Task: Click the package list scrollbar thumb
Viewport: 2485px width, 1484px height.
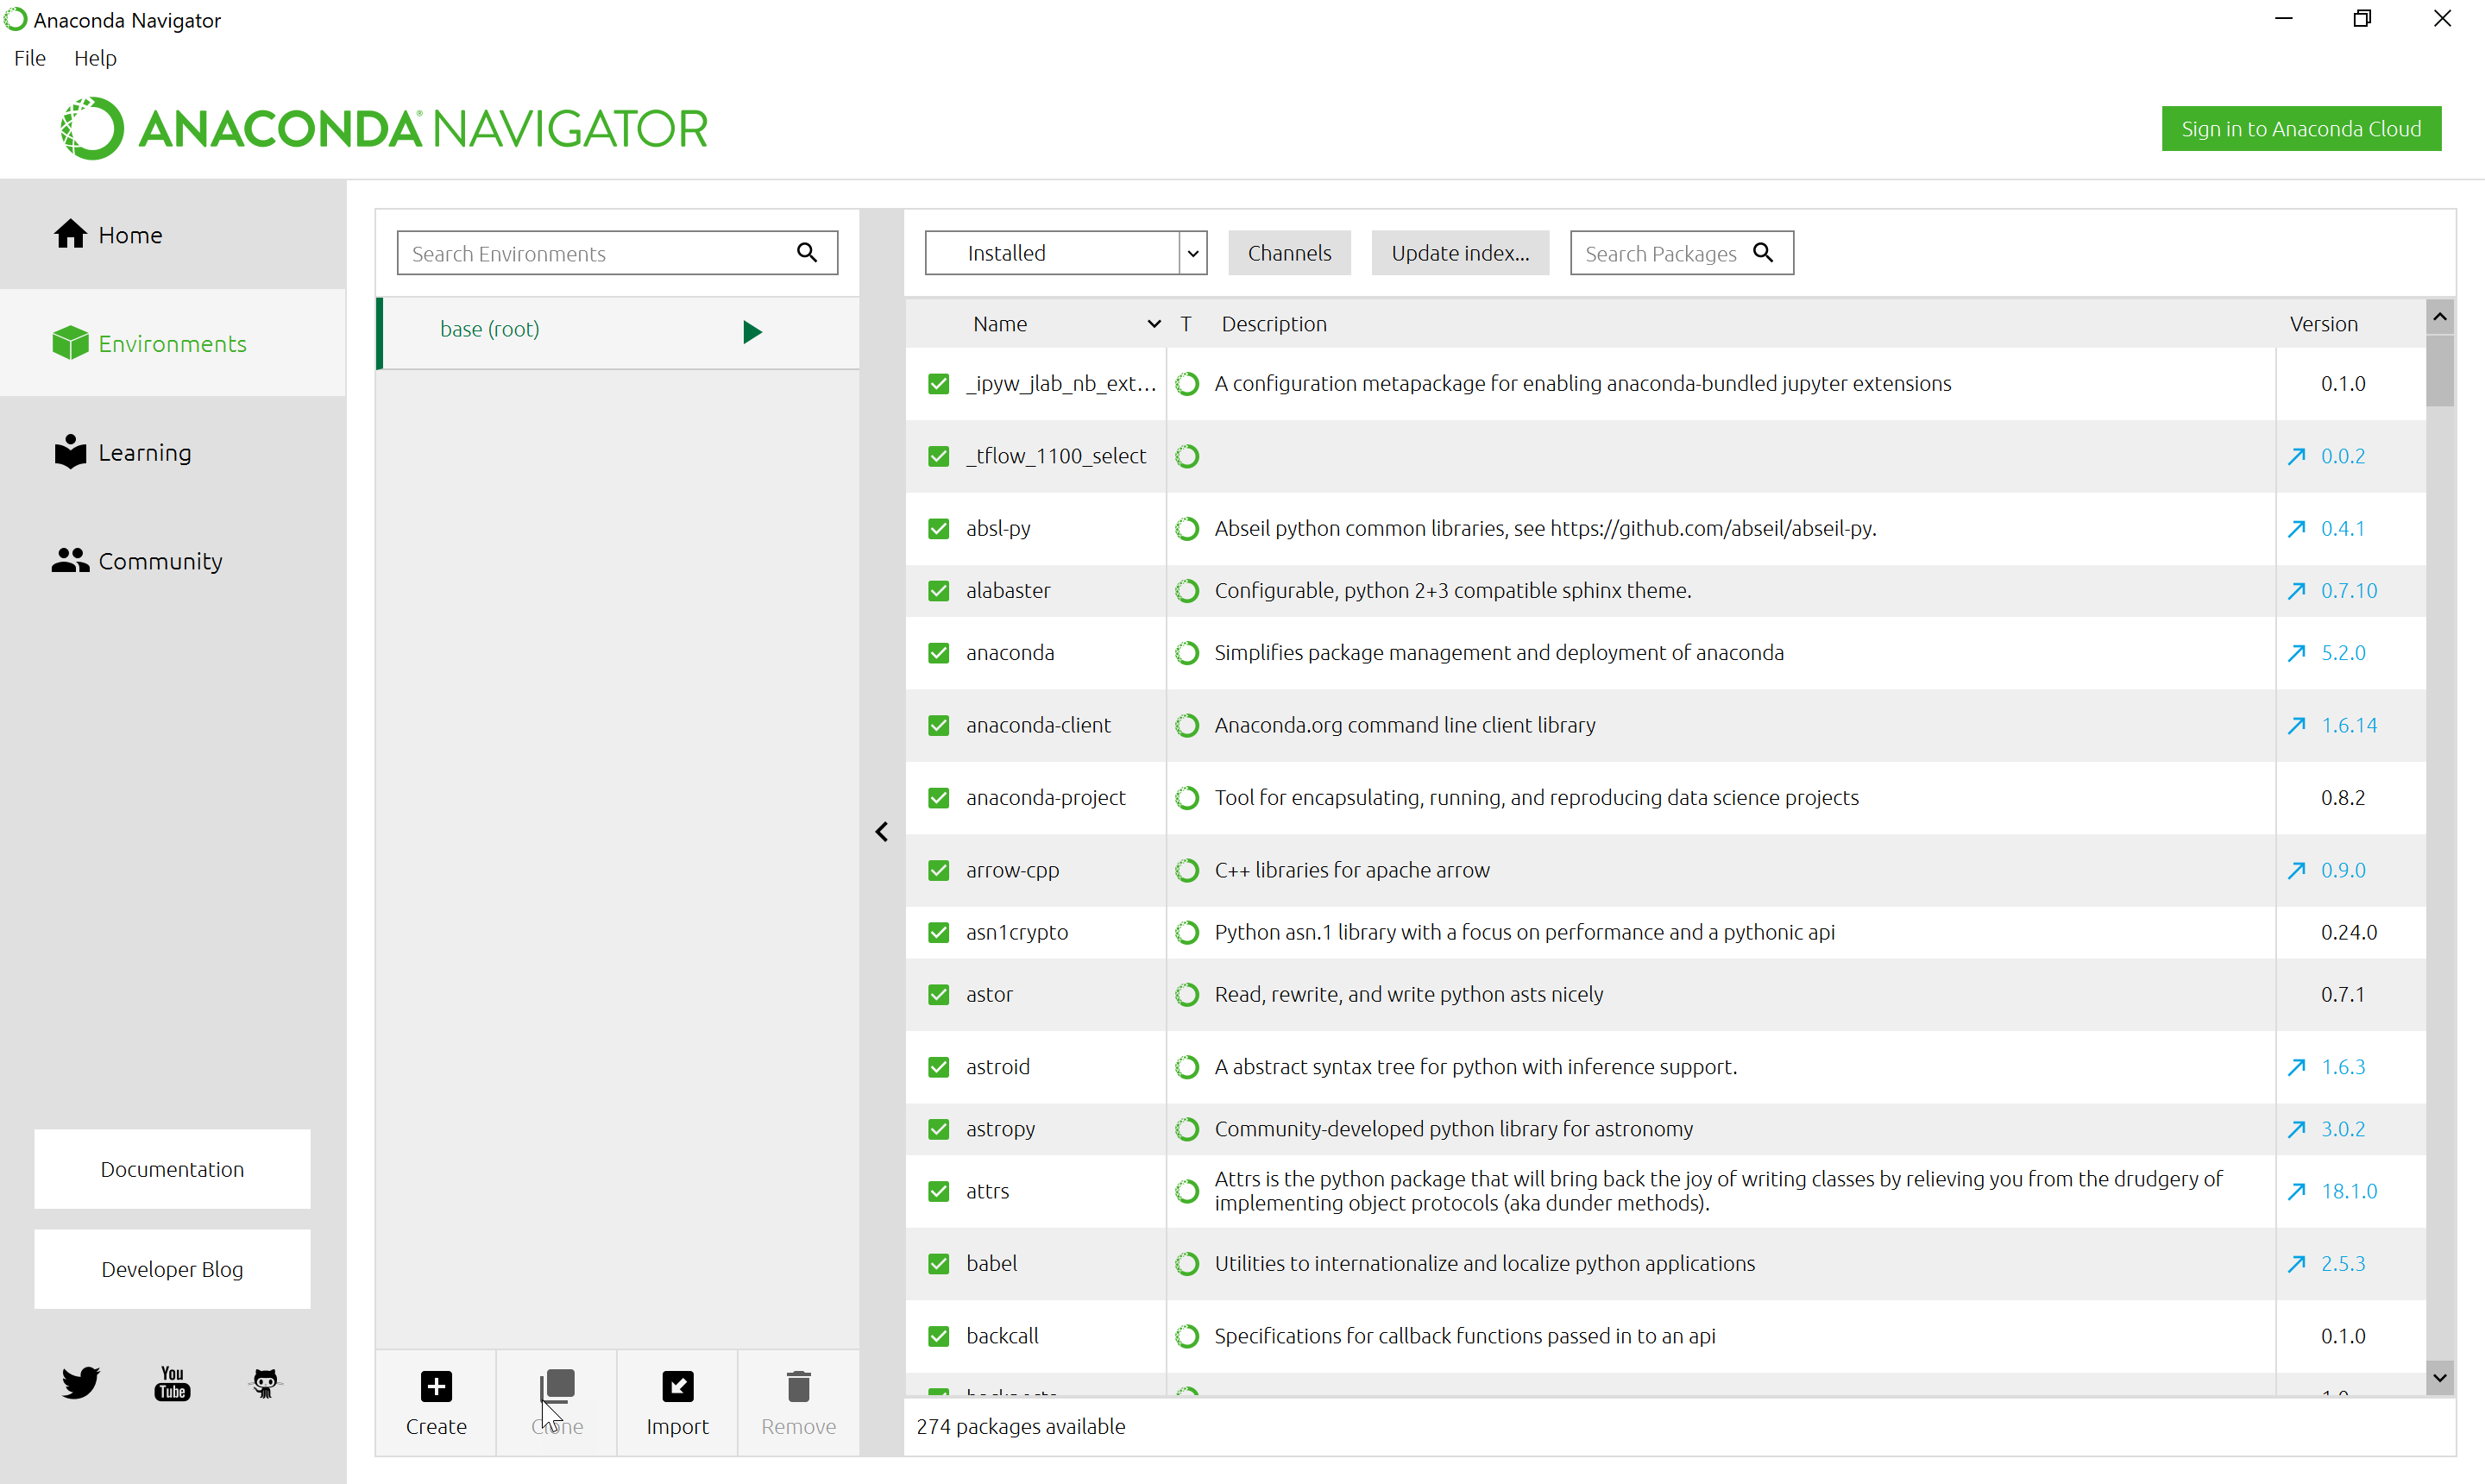Action: tap(2439, 370)
